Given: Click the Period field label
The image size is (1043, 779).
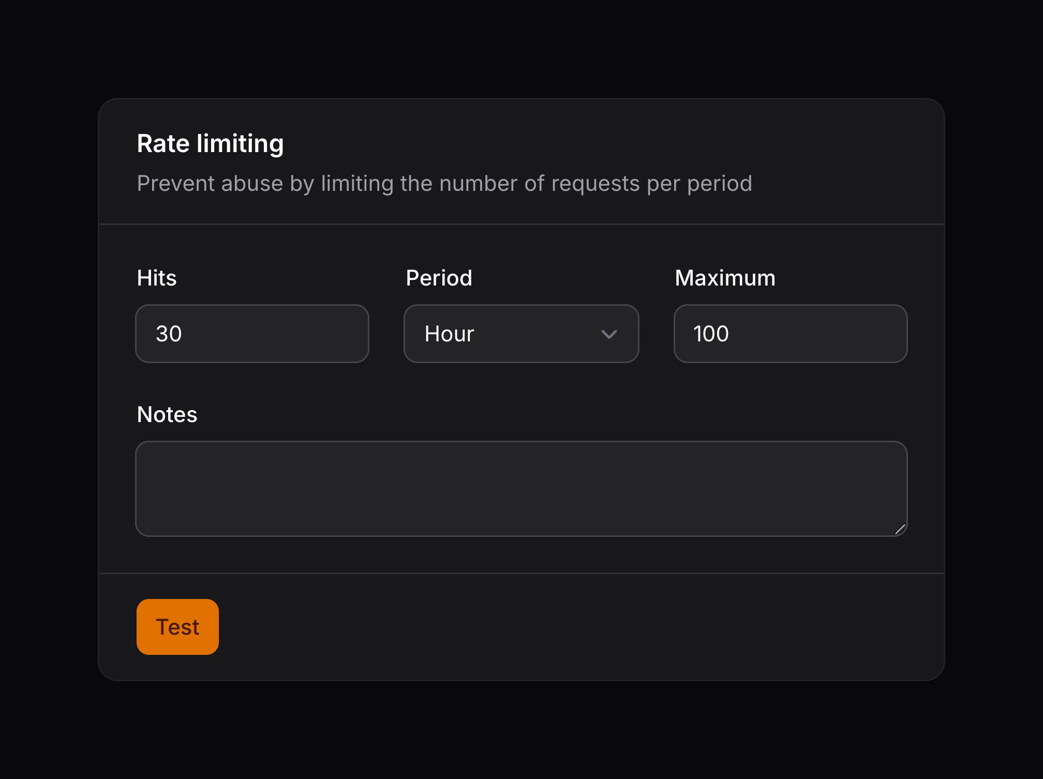Looking at the screenshot, I should (439, 278).
